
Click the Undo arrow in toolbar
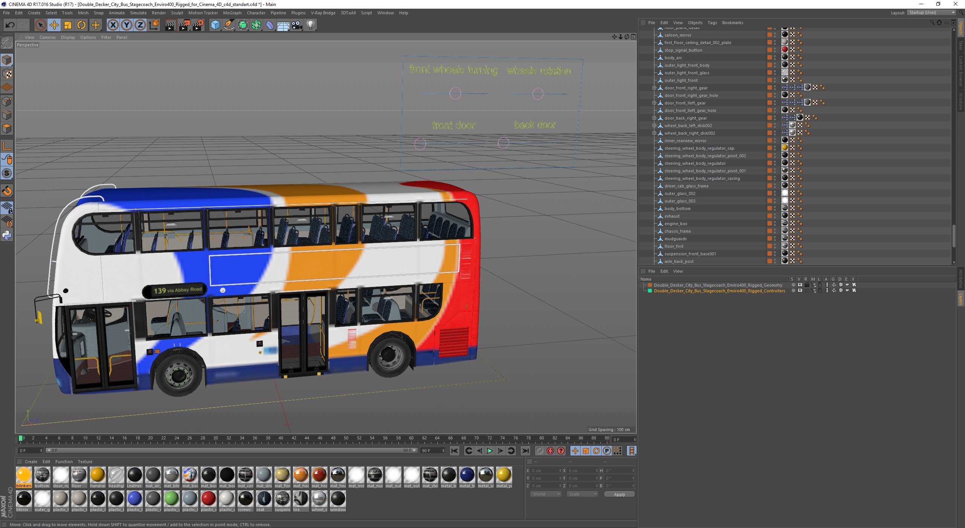click(10, 25)
